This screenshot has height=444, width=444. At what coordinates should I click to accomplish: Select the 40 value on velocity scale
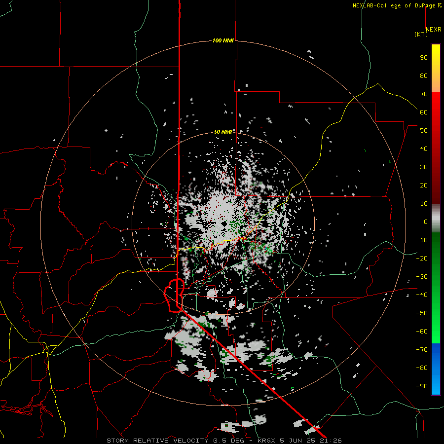pos(424,148)
